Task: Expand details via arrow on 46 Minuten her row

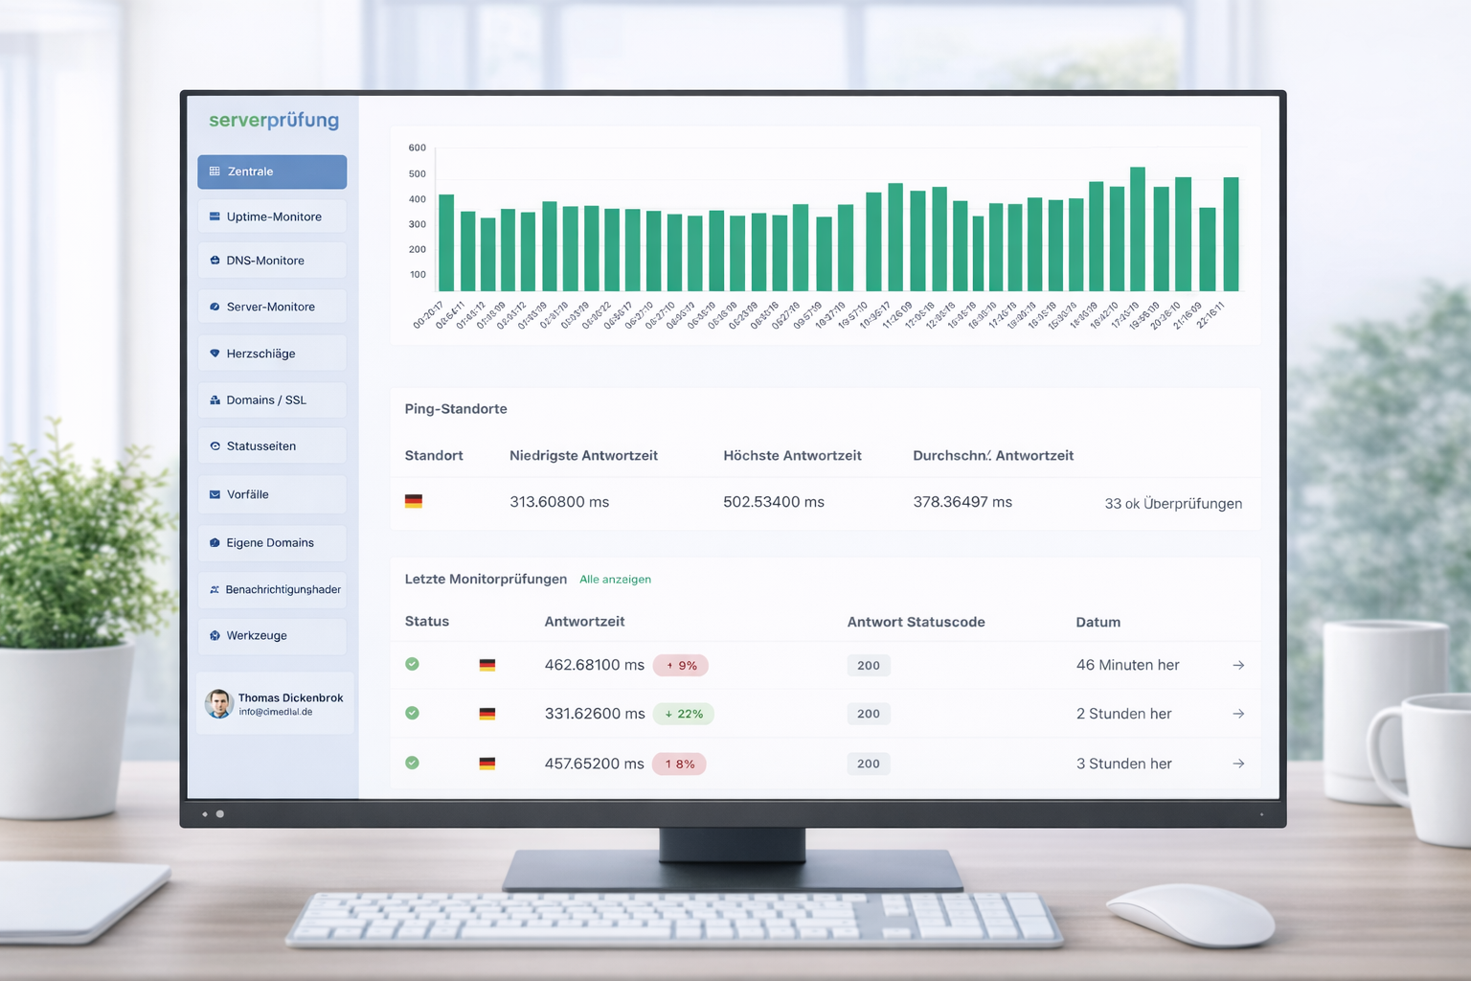Action: pos(1238,665)
